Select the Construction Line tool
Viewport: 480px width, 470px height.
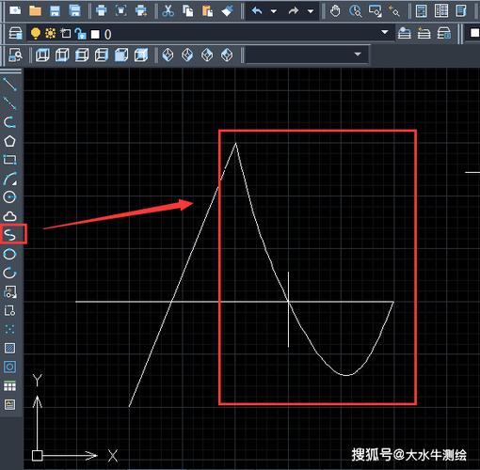[x=9, y=103]
